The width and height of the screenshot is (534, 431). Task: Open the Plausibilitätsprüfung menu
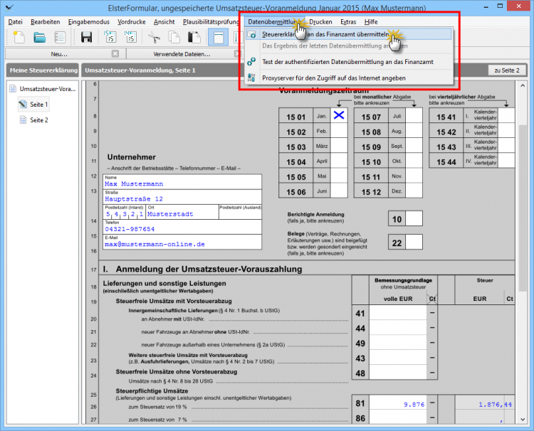211,22
